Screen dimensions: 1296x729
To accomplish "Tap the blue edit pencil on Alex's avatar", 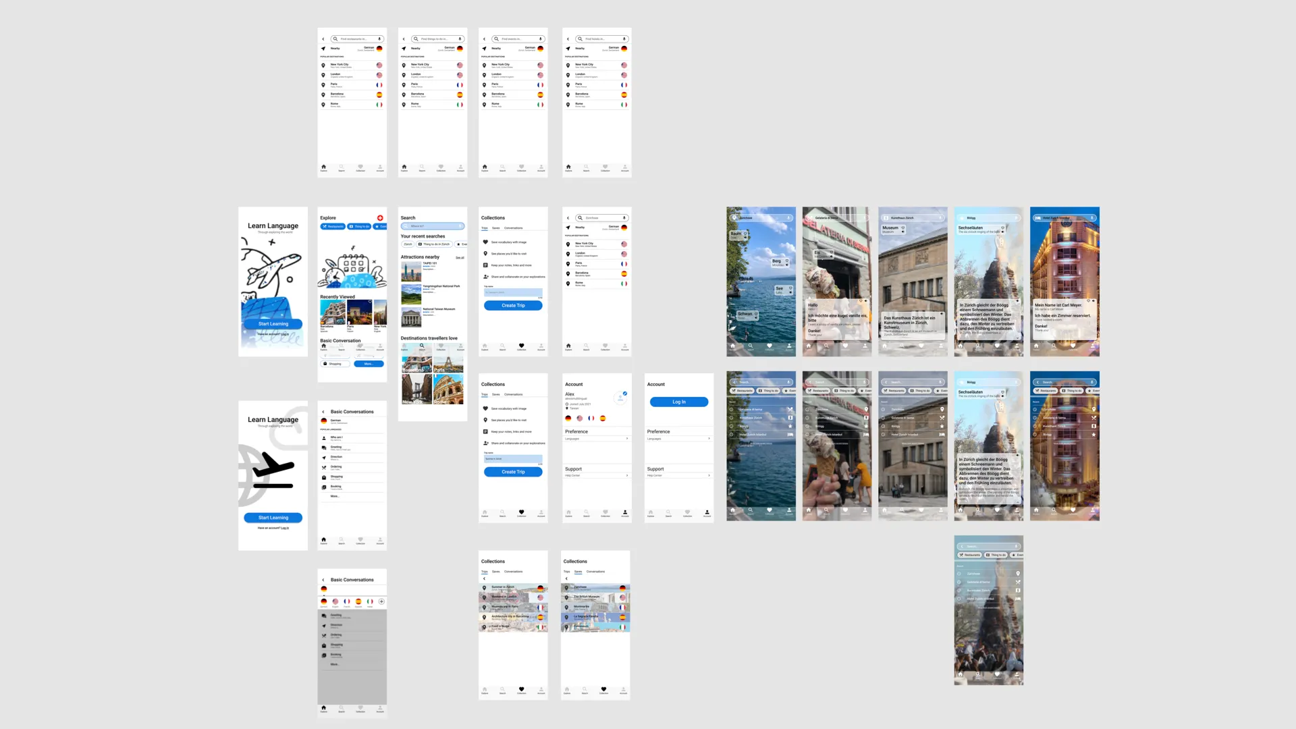I will [x=625, y=394].
